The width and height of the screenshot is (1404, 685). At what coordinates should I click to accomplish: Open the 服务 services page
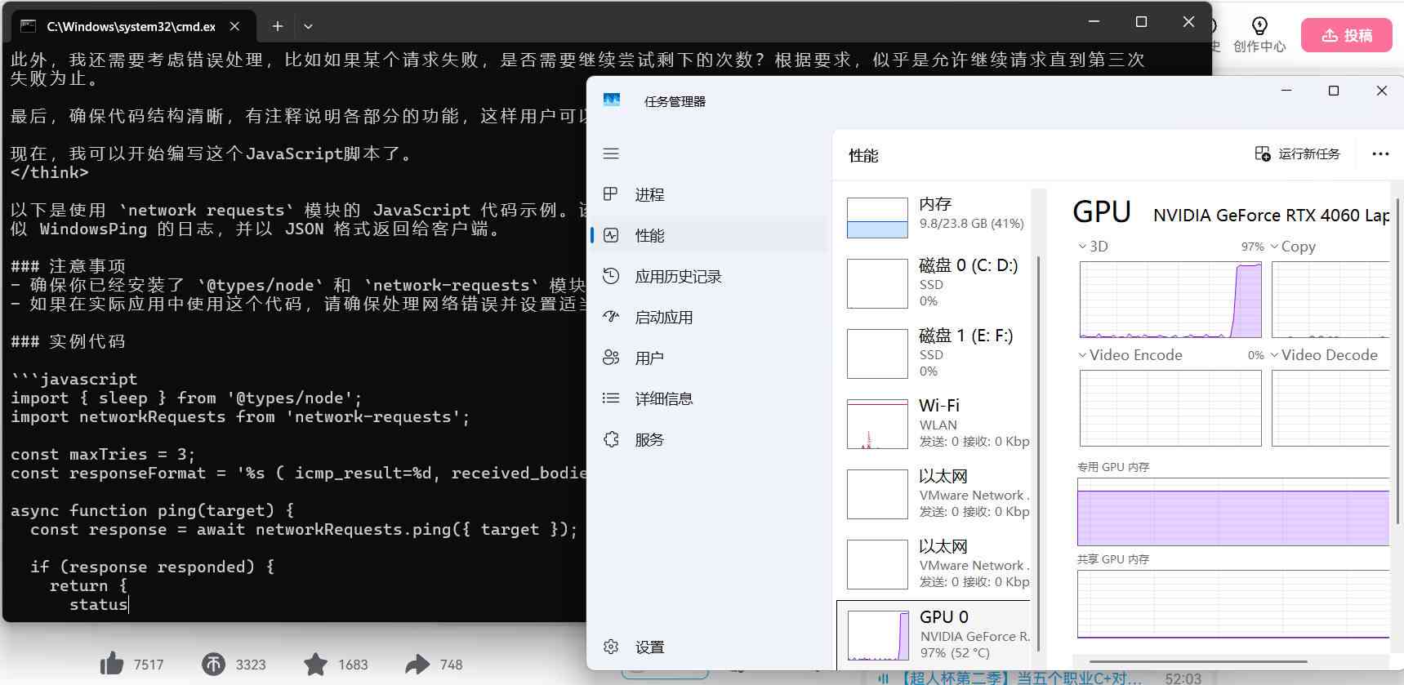(x=649, y=439)
